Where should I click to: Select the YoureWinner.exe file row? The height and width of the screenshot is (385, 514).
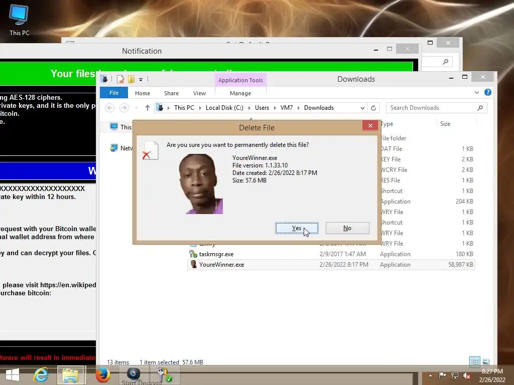click(331, 265)
